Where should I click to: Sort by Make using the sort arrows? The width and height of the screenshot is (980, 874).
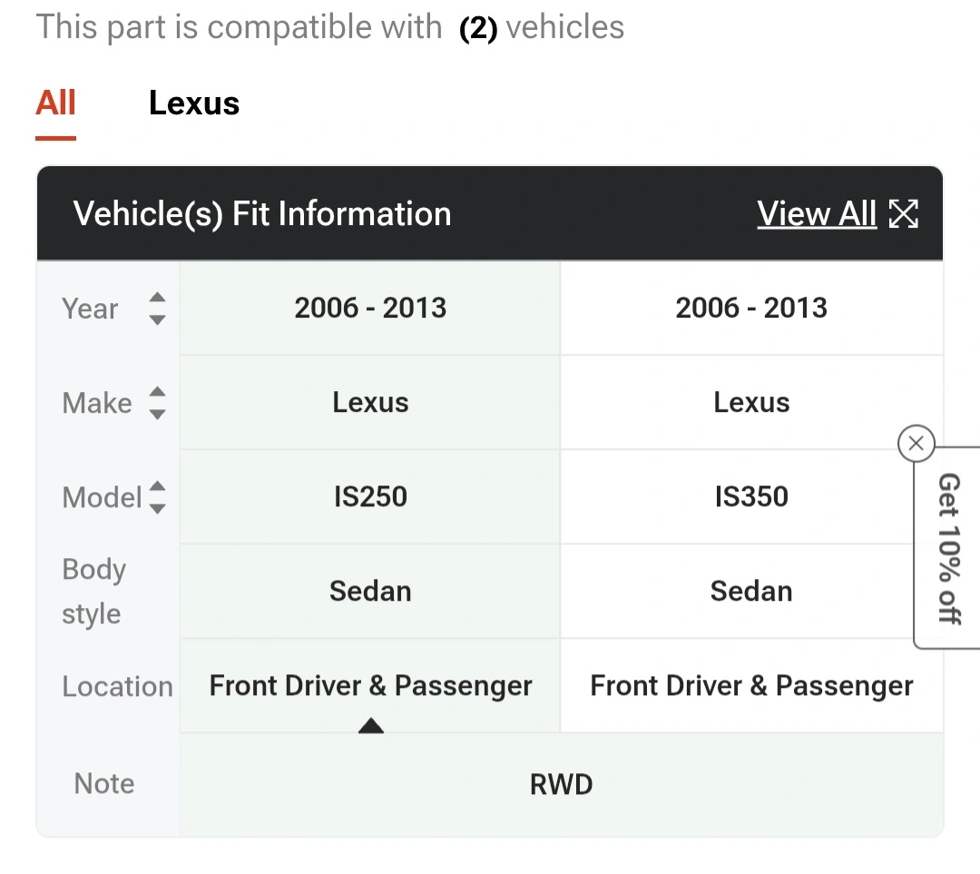[157, 403]
